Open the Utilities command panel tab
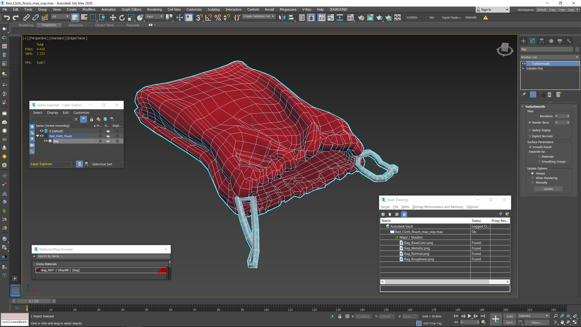The width and height of the screenshot is (581, 327). [569, 41]
